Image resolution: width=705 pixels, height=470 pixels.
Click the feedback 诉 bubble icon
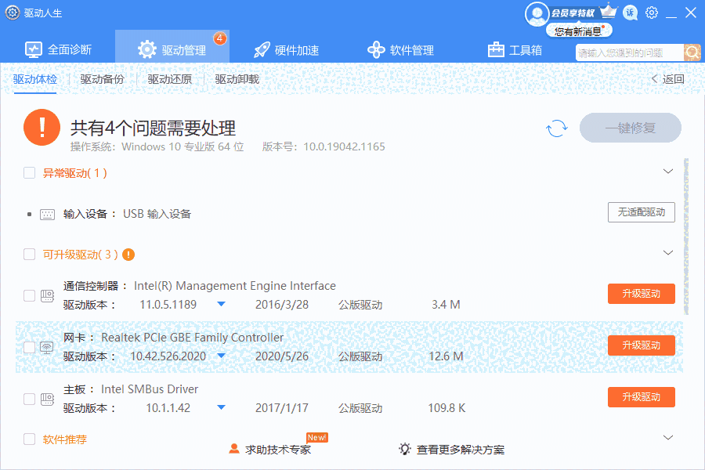click(x=630, y=13)
